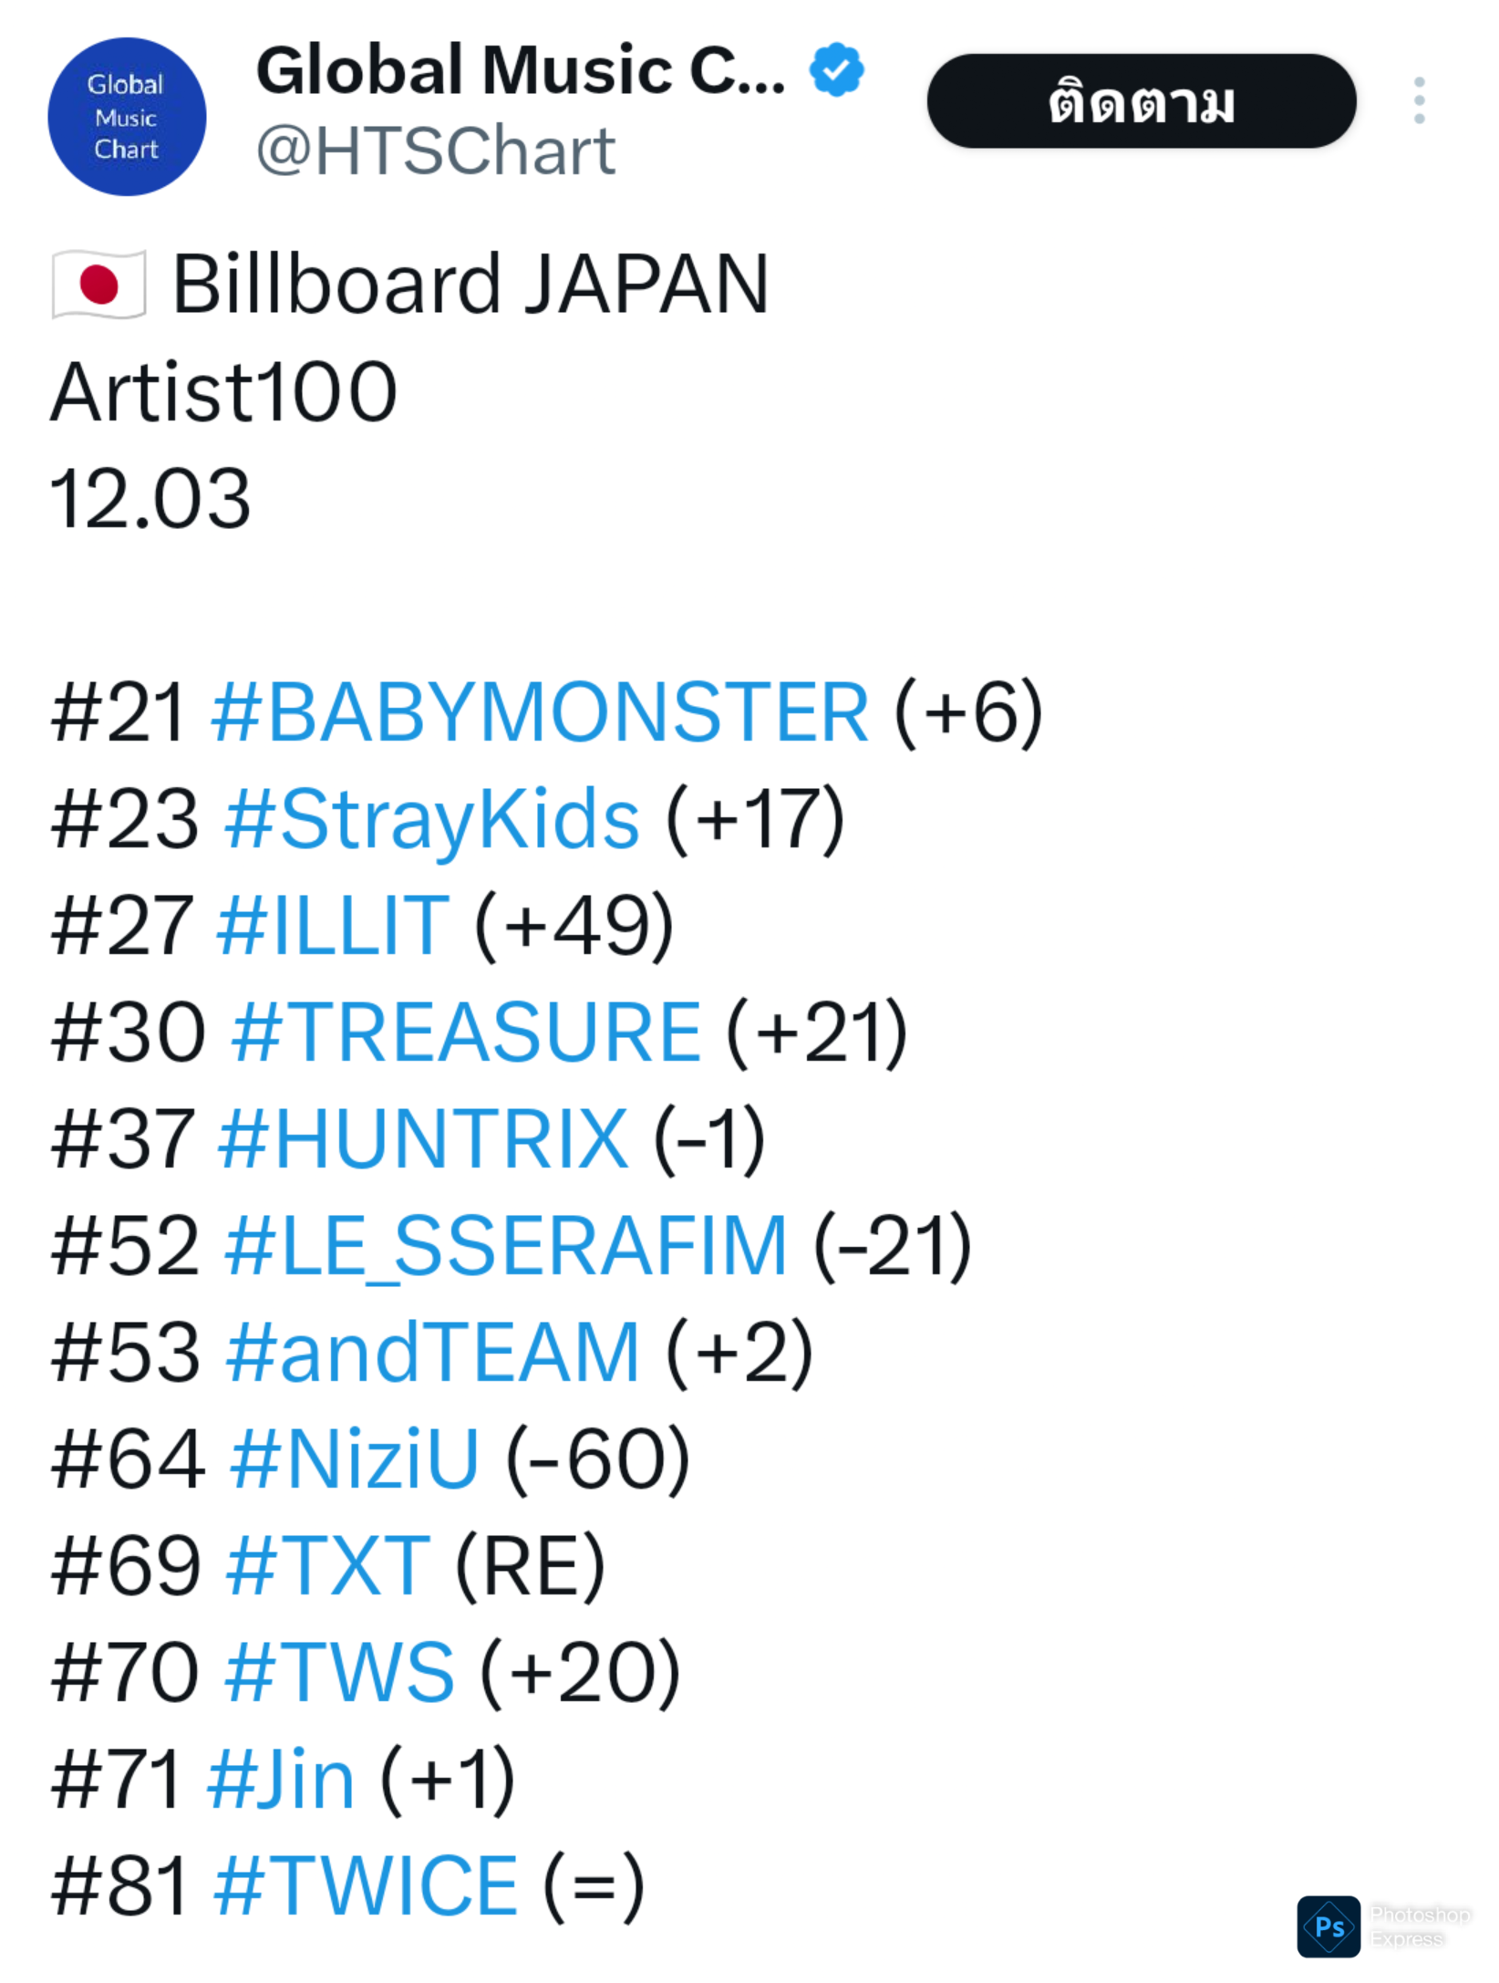1499x1983 pixels.
Task: Open the Global Music Chart profile picture
Action: [x=127, y=117]
